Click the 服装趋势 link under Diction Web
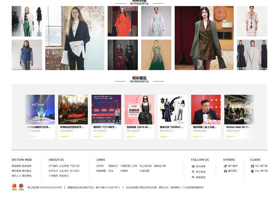Screen dimensions: 279x197 (x=16, y=166)
